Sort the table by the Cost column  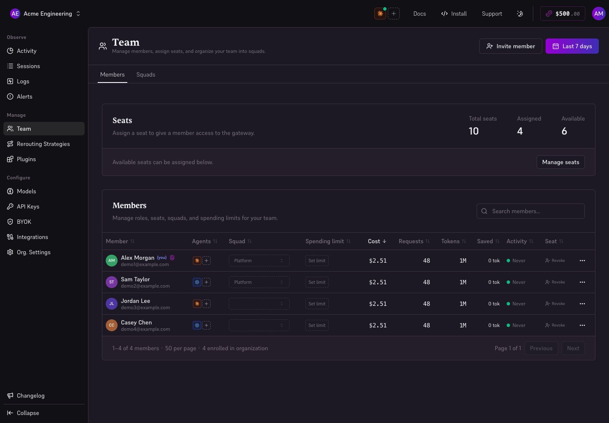point(377,241)
